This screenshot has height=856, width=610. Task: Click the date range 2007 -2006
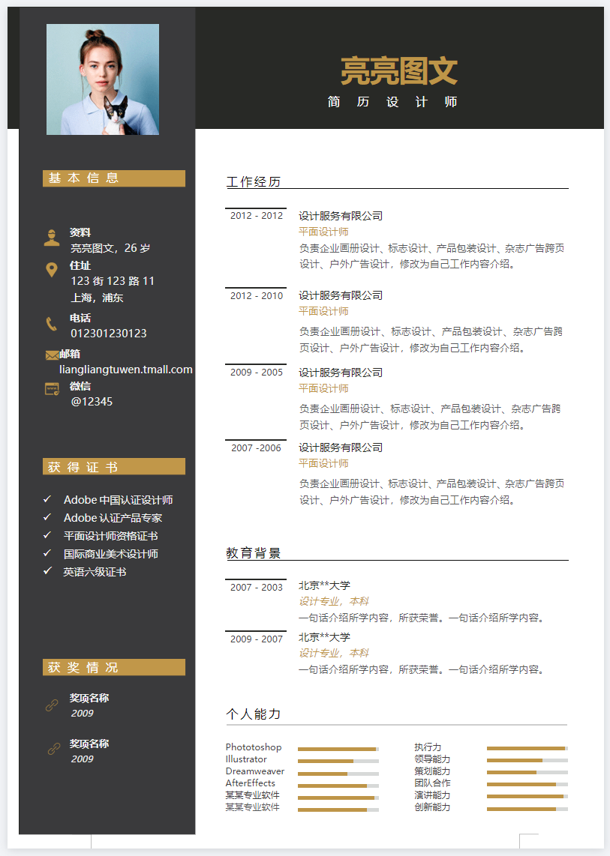pos(257,448)
